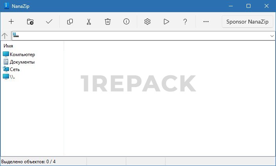The width and height of the screenshot is (276, 166).
Task: Open the About question mark icon
Action: click(x=185, y=22)
